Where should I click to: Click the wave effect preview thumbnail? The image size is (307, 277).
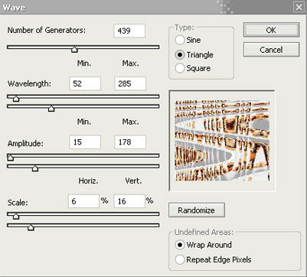pyautogui.click(x=222, y=141)
